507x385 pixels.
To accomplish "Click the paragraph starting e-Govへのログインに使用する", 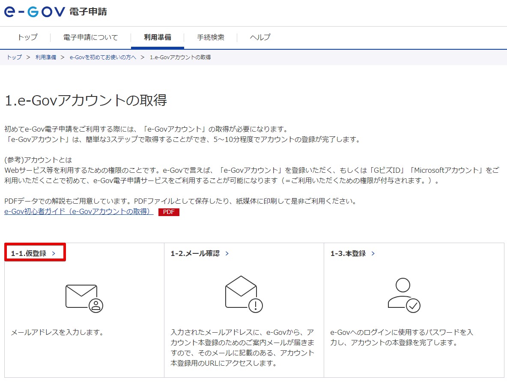I will (x=402, y=337).
